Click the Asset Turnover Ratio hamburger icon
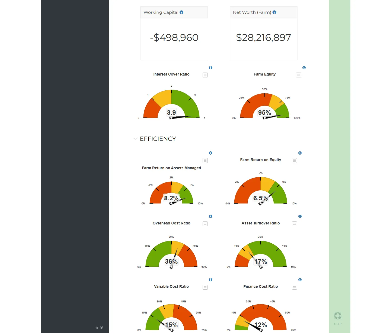The height and width of the screenshot is (333, 377). point(294,224)
